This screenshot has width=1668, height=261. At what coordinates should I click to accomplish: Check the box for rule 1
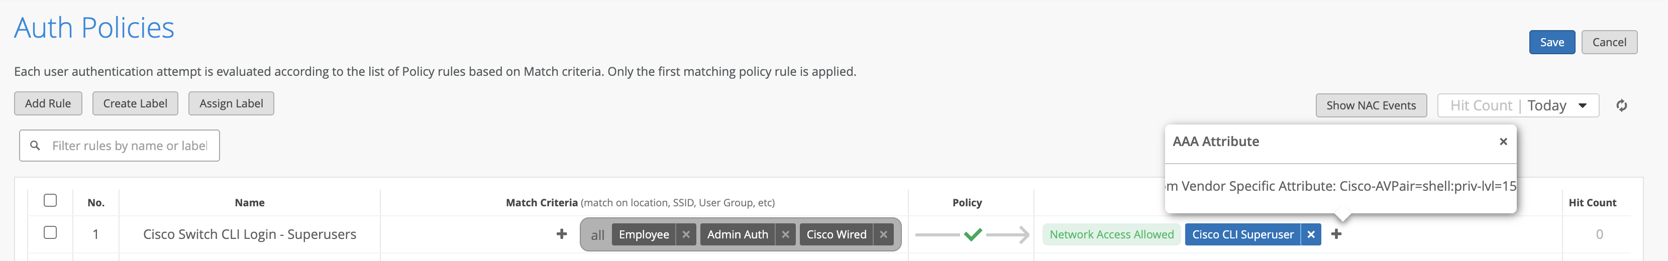click(50, 232)
